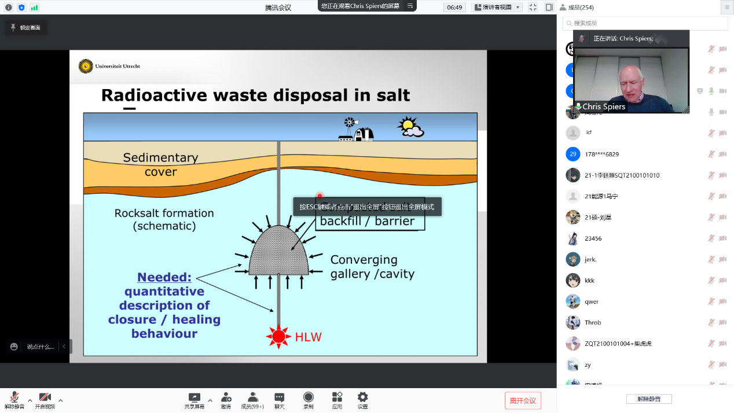
Task: Click the red 离开会议 leave button
Action: pyautogui.click(x=523, y=400)
